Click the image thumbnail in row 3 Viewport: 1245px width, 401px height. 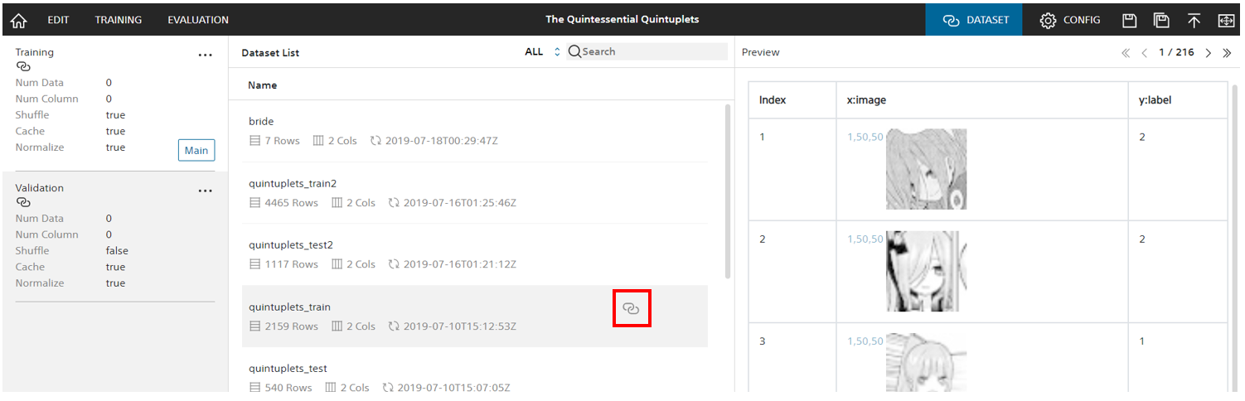(x=927, y=363)
